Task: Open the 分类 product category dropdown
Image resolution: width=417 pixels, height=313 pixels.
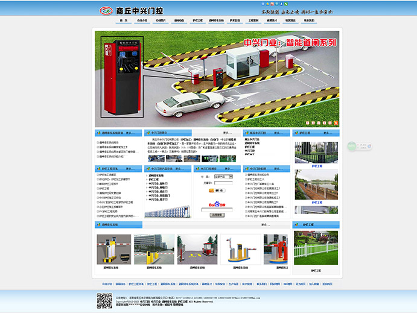Action: click(223, 177)
